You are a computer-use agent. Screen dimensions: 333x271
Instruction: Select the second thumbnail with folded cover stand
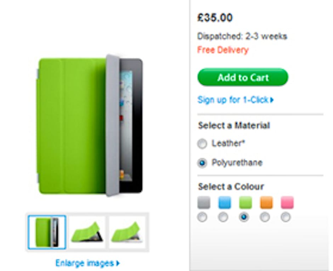click(87, 232)
